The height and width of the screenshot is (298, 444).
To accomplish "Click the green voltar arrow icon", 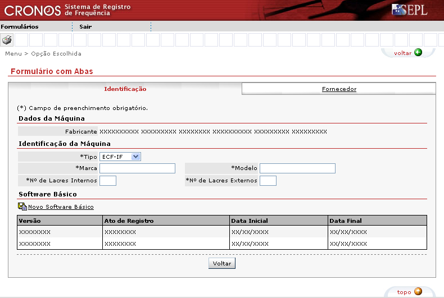I will click(x=418, y=53).
